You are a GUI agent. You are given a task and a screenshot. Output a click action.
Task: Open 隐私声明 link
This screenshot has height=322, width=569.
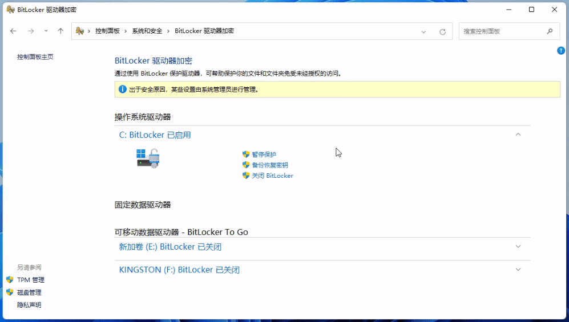[x=29, y=305]
